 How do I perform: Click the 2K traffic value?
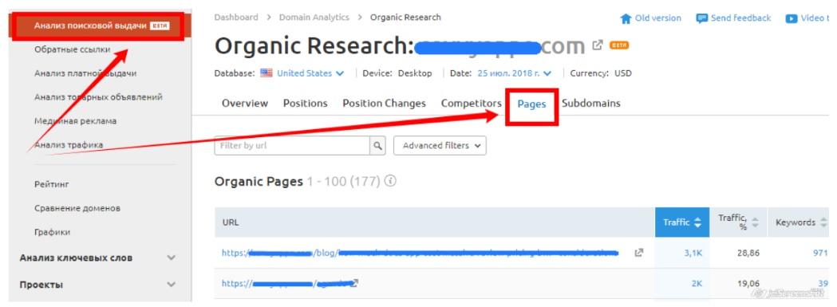(x=697, y=284)
